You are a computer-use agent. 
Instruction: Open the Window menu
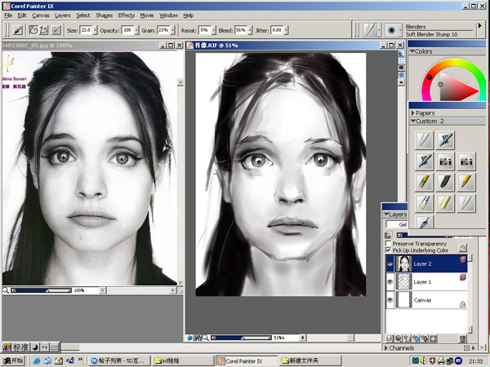[x=168, y=15]
